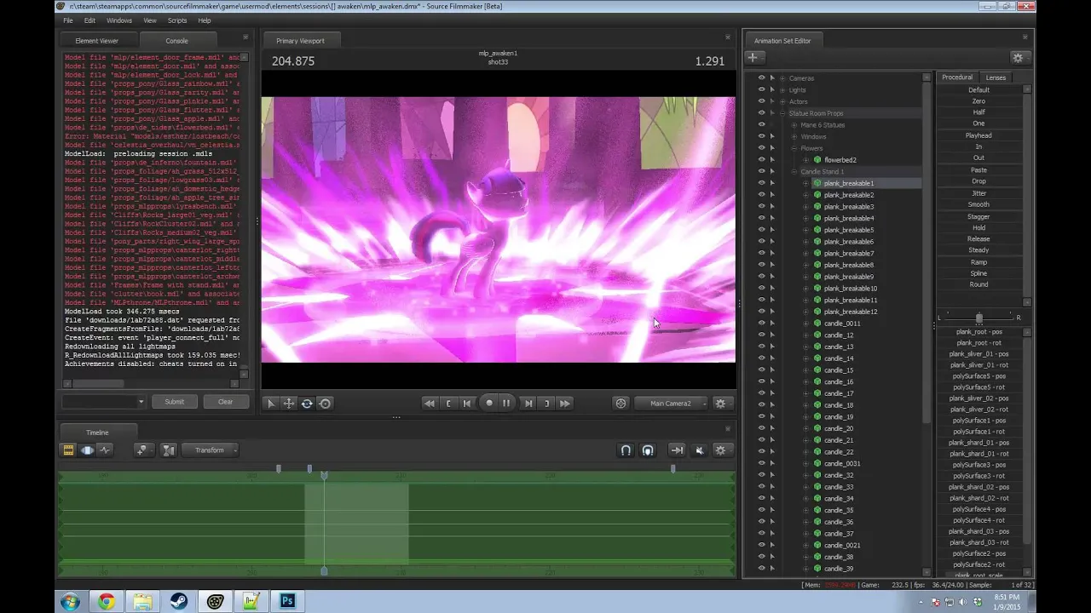Mute audio in timeline

coord(700,450)
